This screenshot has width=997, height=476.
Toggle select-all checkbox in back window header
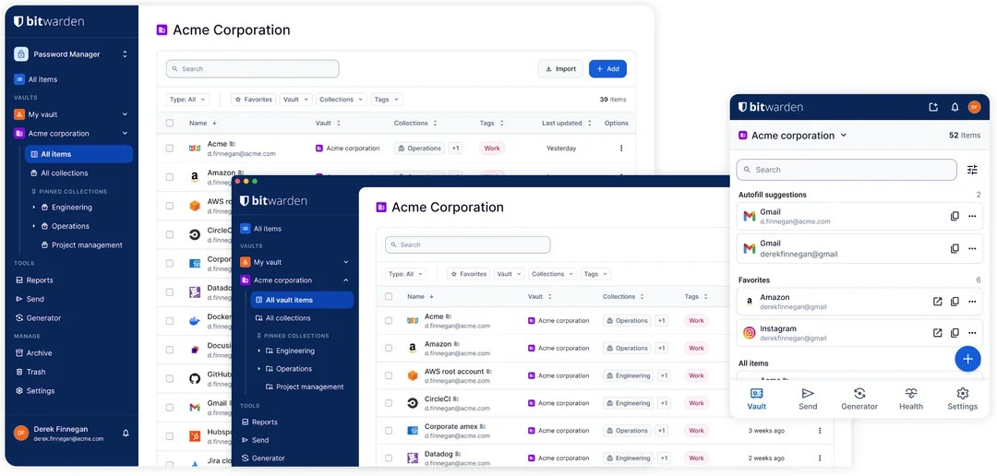170,124
